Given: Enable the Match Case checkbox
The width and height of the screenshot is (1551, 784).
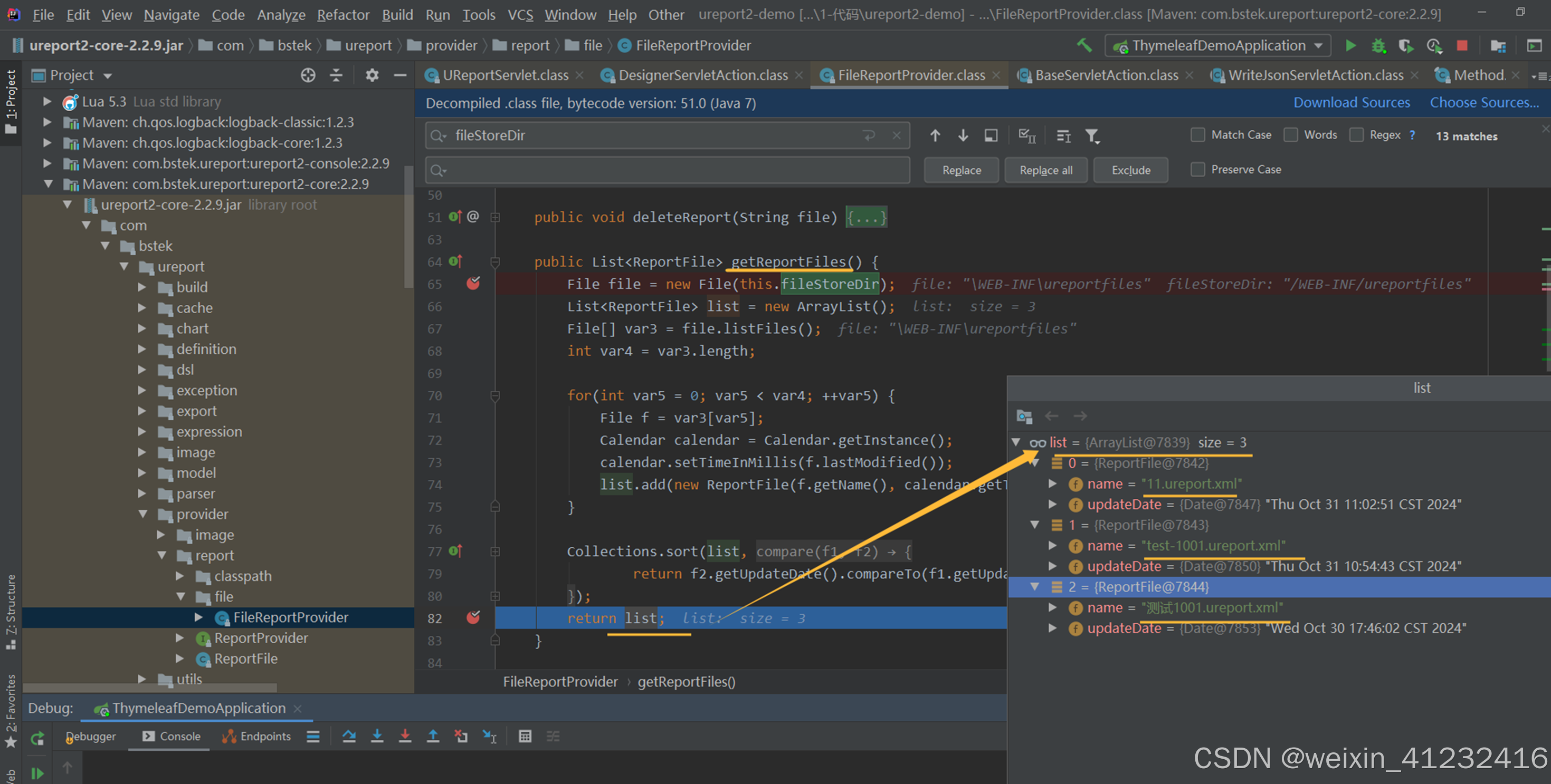Looking at the screenshot, I should (1197, 135).
